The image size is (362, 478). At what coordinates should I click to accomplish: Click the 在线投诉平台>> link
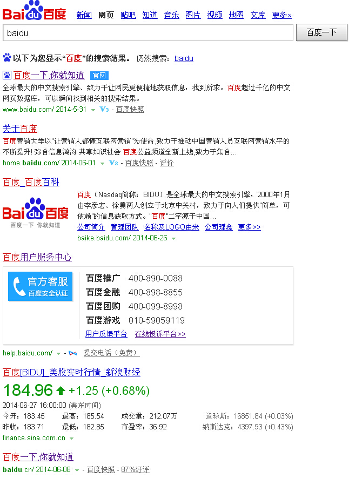coord(160,334)
